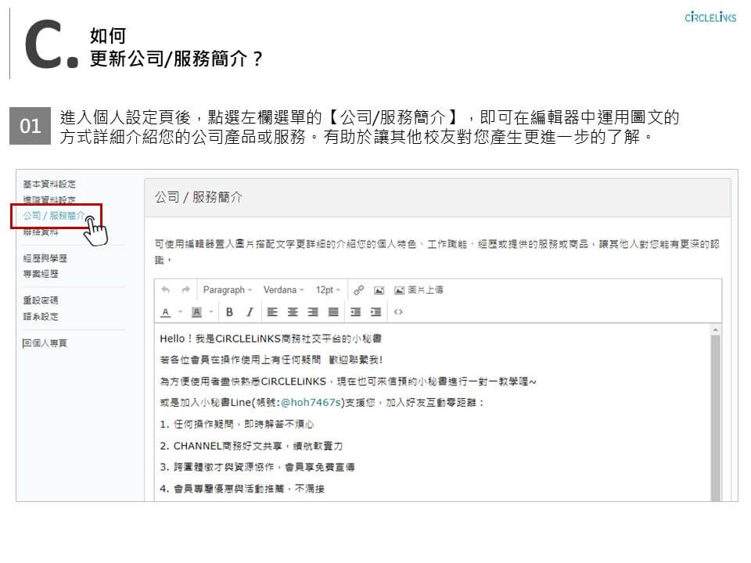Click the '3. 跨團體徵才與資源協作' line

click(257, 468)
